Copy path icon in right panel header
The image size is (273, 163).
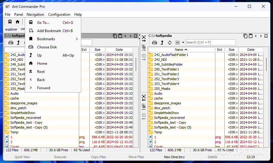coord(245,36)
